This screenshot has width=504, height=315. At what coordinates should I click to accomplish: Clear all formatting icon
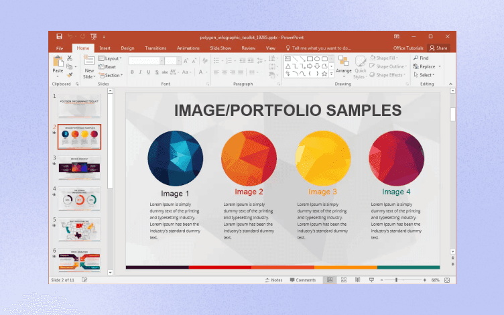[205, 61]
